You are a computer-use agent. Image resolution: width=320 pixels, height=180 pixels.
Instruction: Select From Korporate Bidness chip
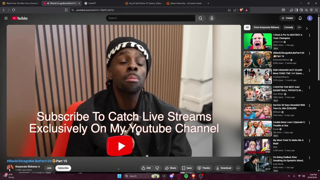(266, 27)
